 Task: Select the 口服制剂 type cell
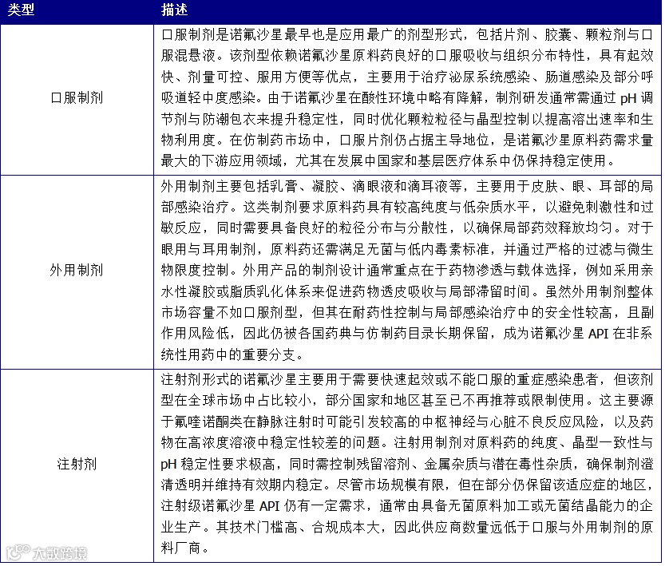tap(77, 99)
